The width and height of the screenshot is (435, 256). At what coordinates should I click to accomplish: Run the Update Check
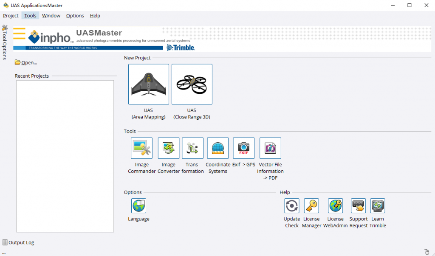292,205
